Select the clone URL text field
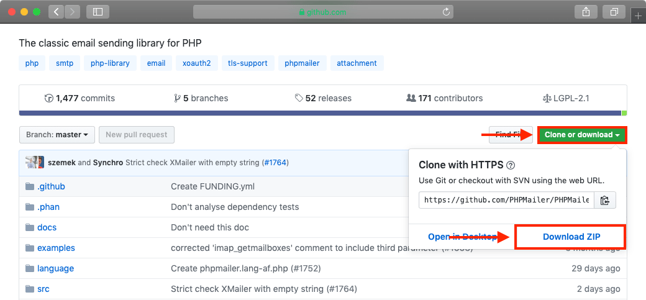The width and height of the screenshot is (646, 300). pyautogui.click(x=506, y=201)
